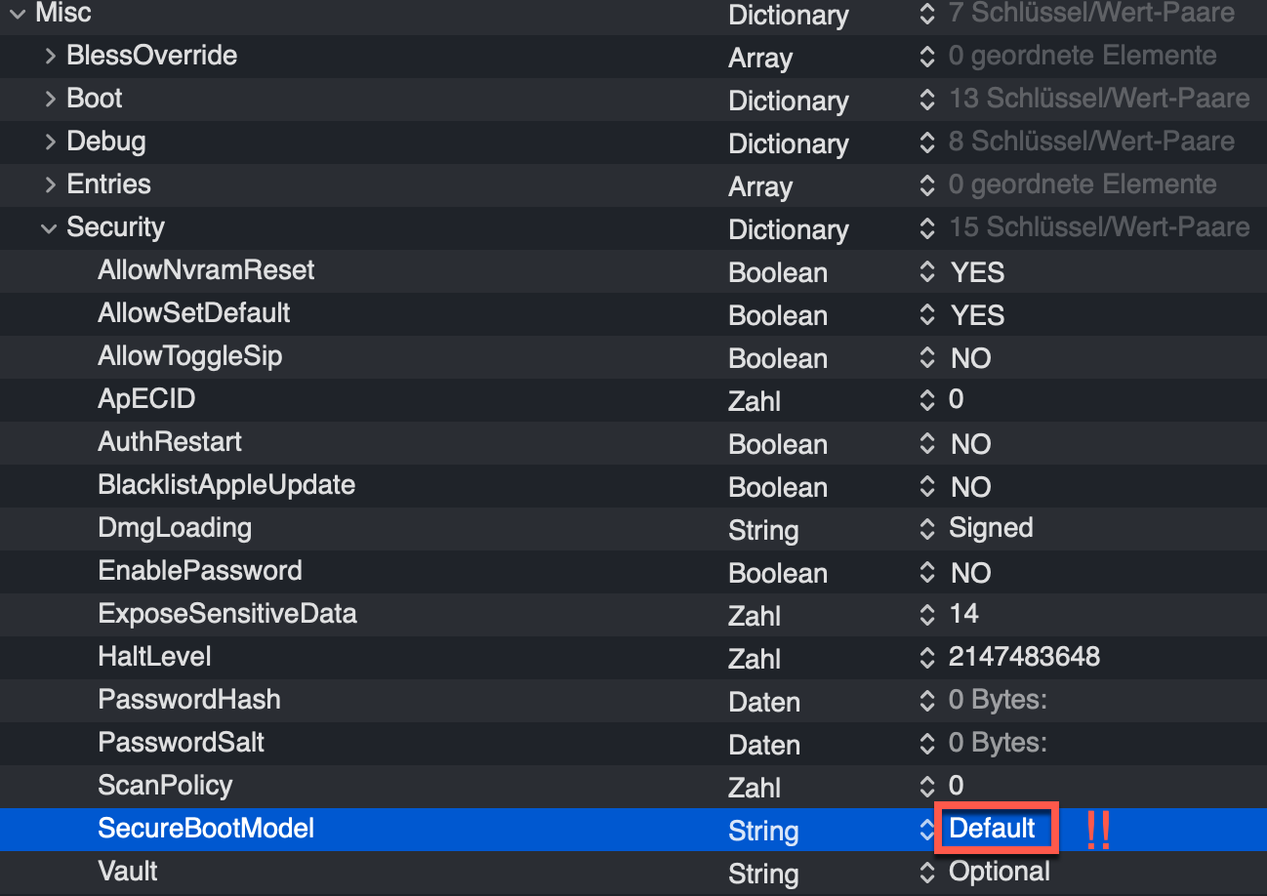The height and width of the screenshot is (896, 1267).
Task: Expand the Entries array
Action: pos(50,185)
